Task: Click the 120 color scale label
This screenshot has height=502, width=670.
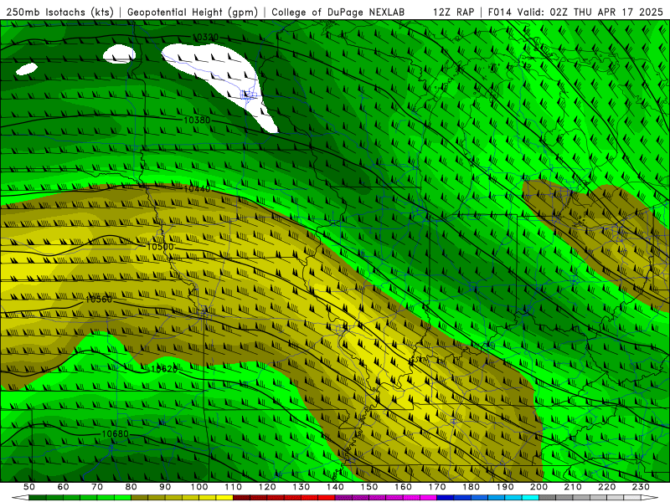Action: [x=267, y=487]
